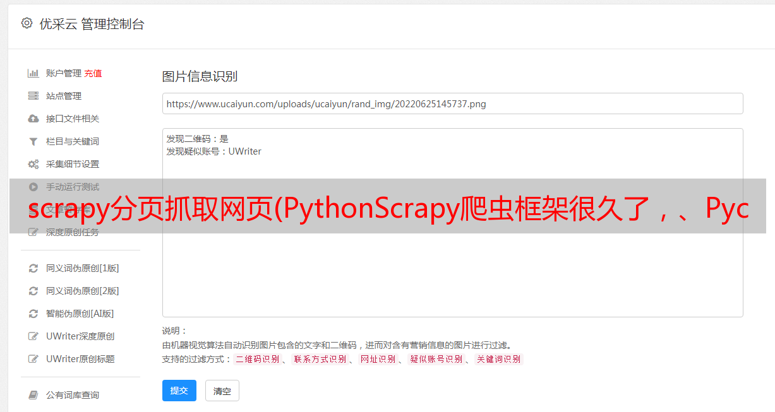Click the 关键词识别 tag
The height and width of the screenshot is (412, 775).
point(498,359)
